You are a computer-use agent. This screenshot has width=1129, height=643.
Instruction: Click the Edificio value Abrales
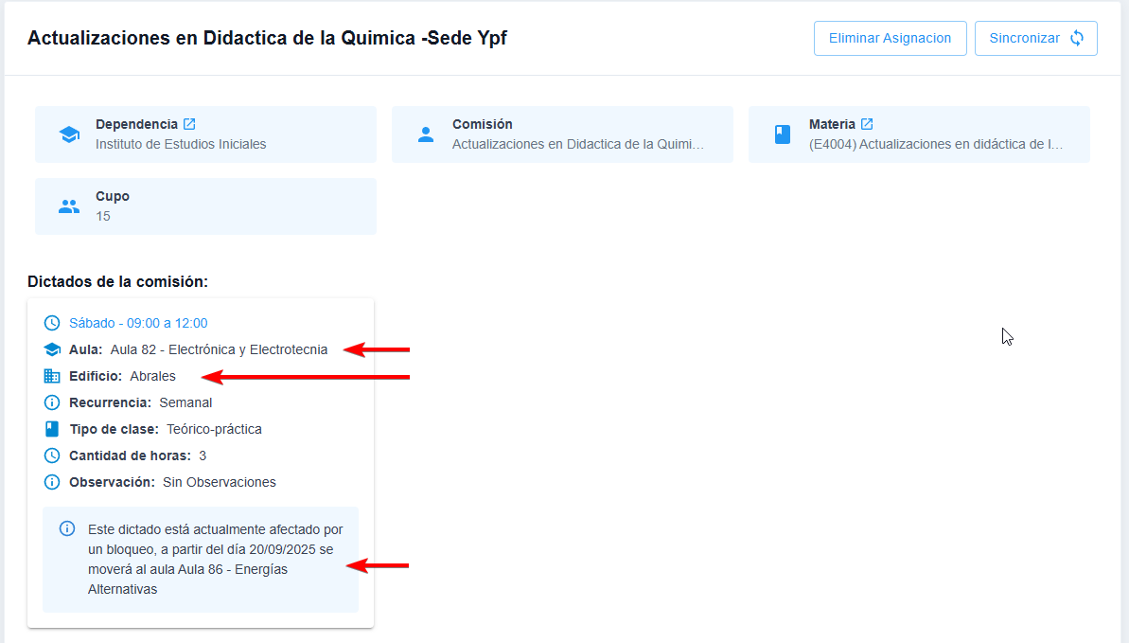pos(152,376)
